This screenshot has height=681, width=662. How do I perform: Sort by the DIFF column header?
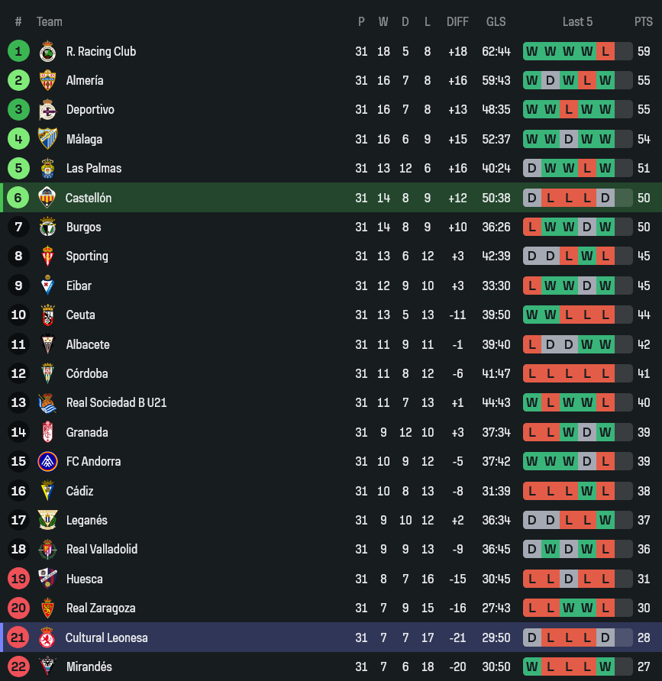pos(457,21)
